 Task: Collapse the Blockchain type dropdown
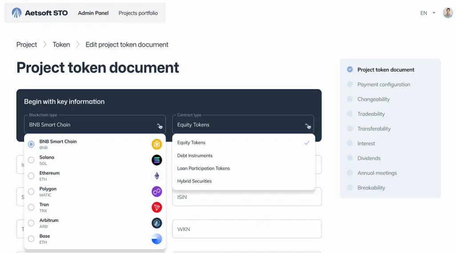tap(159, 125)
